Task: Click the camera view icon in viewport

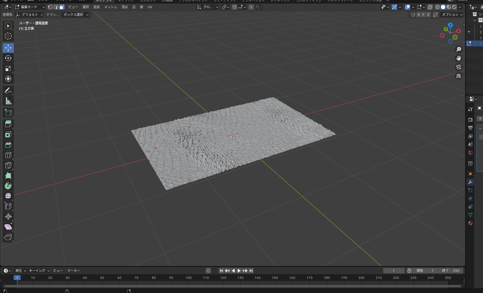Action: click(x=459, y=67)
